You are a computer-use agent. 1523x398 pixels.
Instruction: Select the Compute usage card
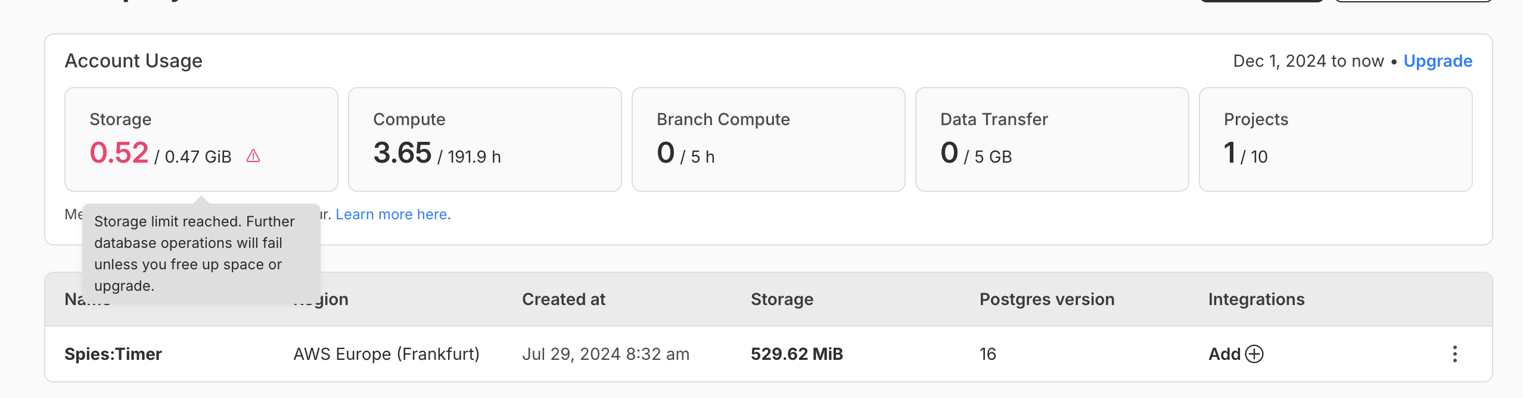pyautogui.click(x=484, y=139)
